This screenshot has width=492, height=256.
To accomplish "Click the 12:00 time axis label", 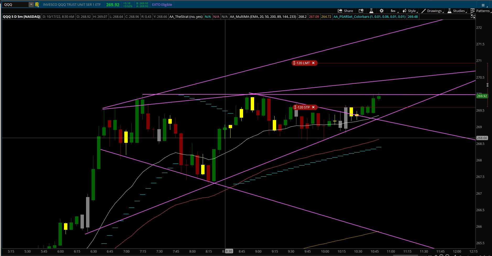I will [457, 251].
